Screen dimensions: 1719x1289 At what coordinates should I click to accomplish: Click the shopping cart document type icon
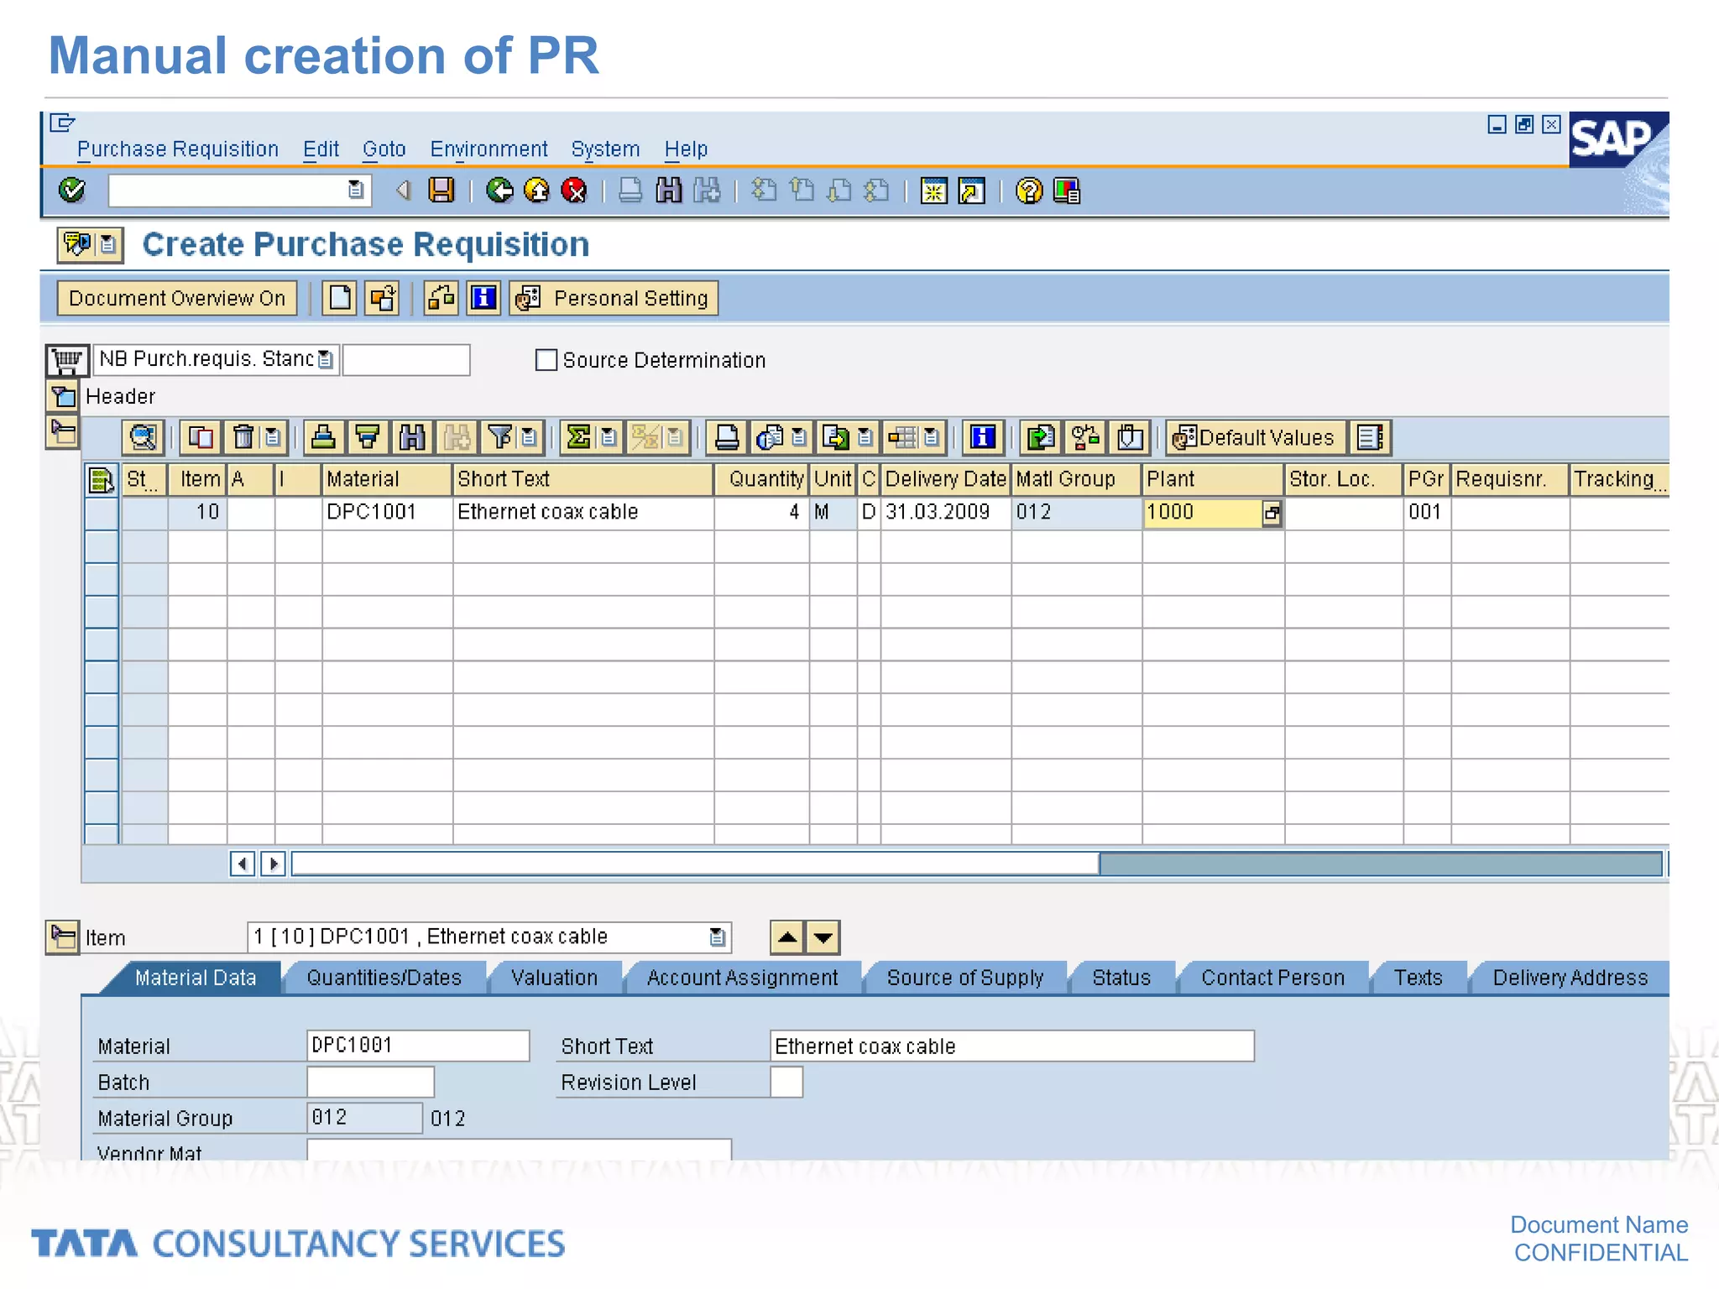pyautogui.click(x=66, y=360)
